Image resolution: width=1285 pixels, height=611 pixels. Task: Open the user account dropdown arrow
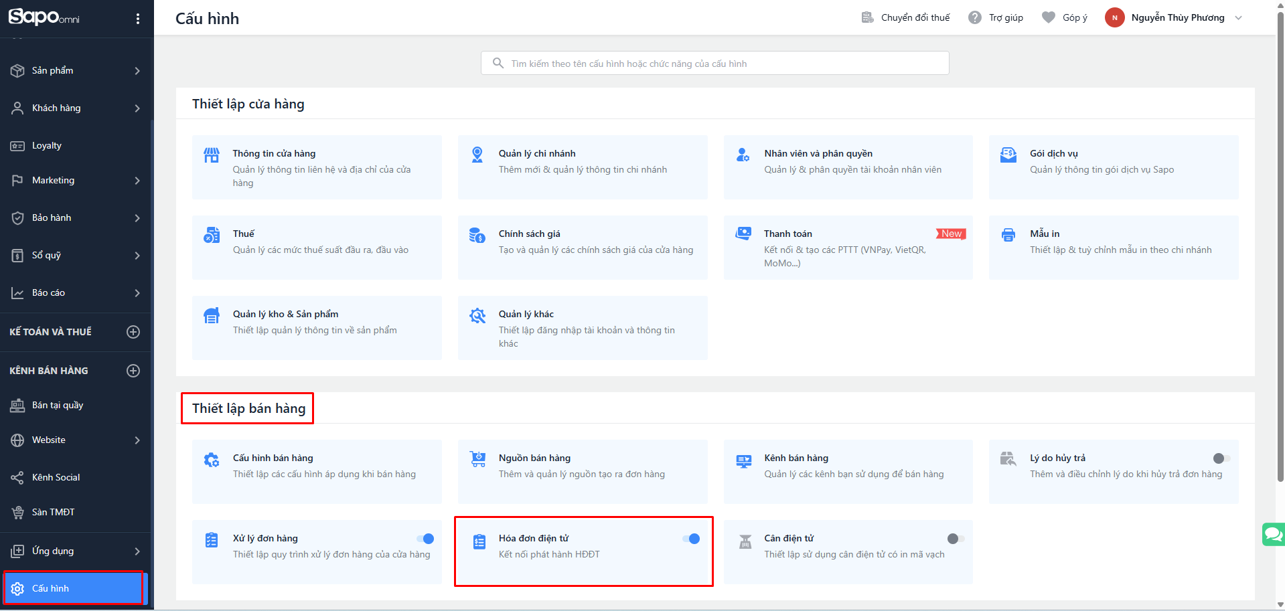tap(1238, 18)
